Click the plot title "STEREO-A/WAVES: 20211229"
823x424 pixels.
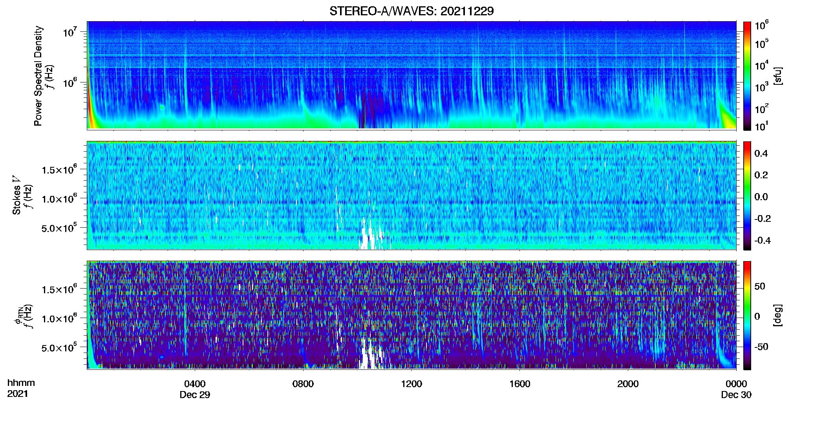point(411,11)
